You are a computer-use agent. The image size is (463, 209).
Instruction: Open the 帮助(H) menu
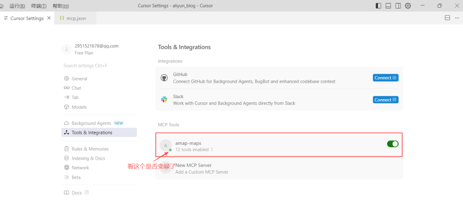pos(61,6)
